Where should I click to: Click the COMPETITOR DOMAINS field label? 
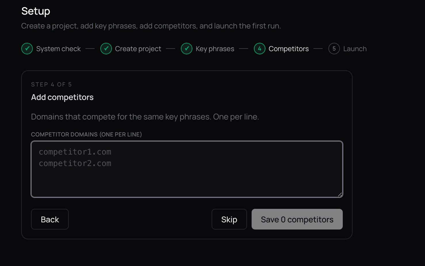pos(86,134)
